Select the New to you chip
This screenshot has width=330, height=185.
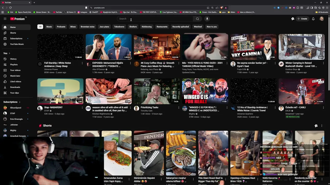coord(212,27)
